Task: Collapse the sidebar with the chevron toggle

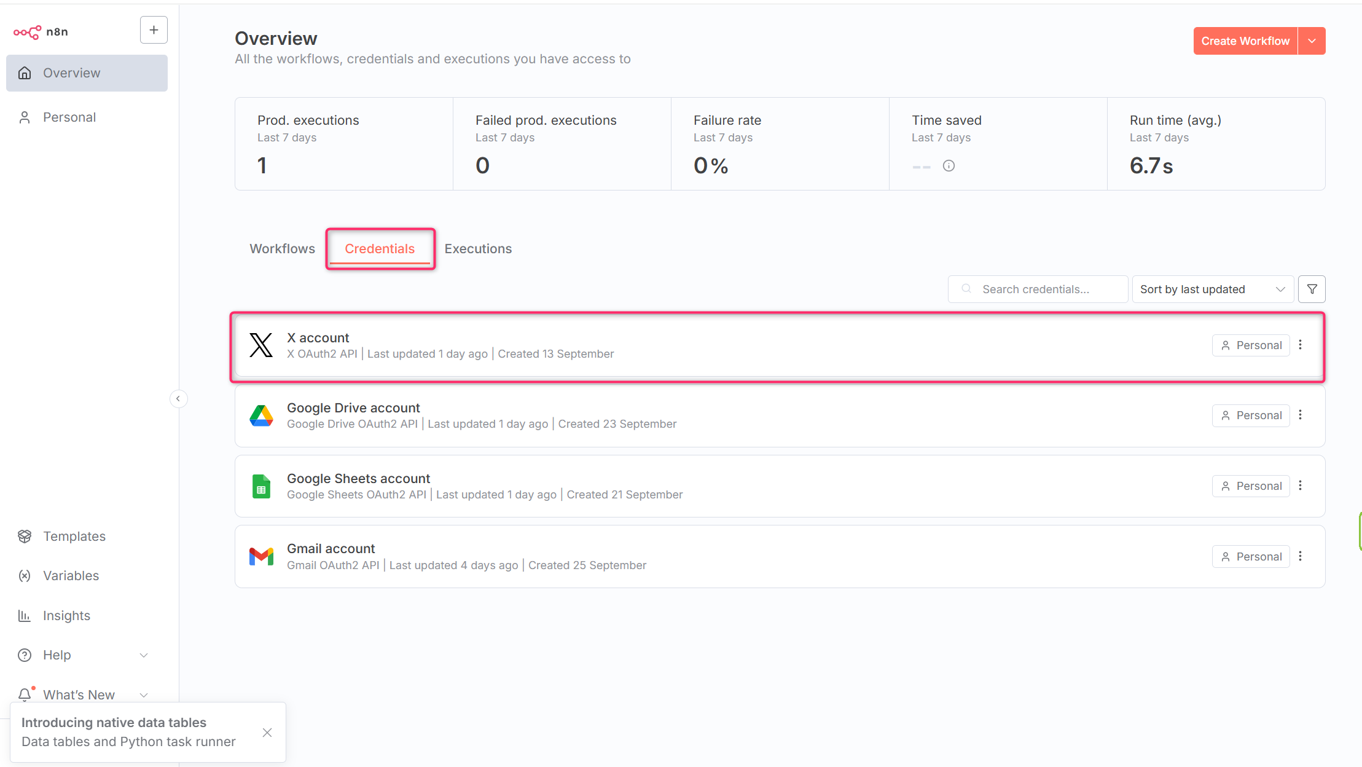Action: click(x=178, y=399)
